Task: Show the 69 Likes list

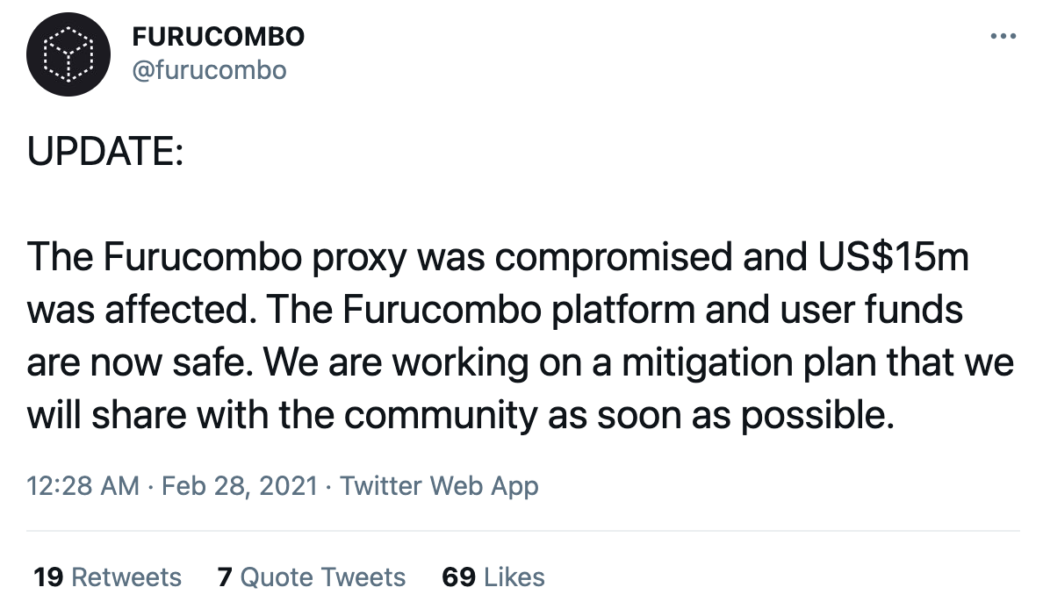Action: click(x=493, y=577)
